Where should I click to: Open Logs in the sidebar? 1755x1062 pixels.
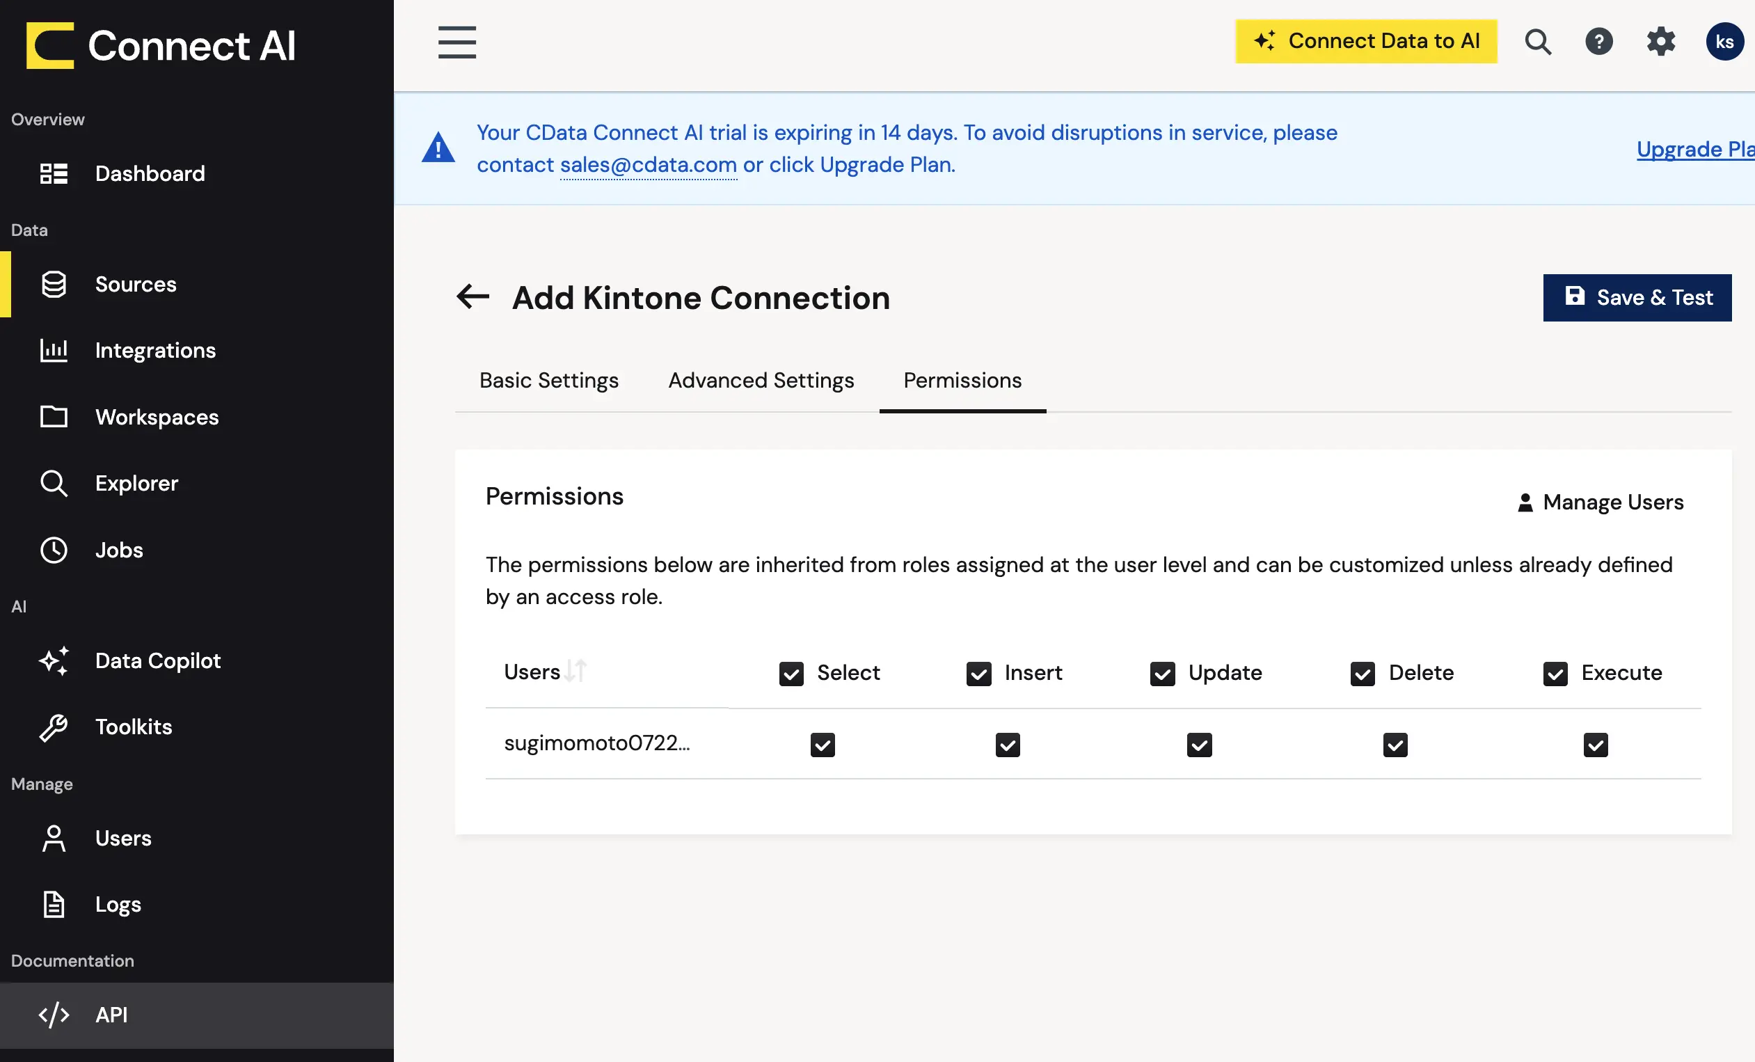pos(196,905)
